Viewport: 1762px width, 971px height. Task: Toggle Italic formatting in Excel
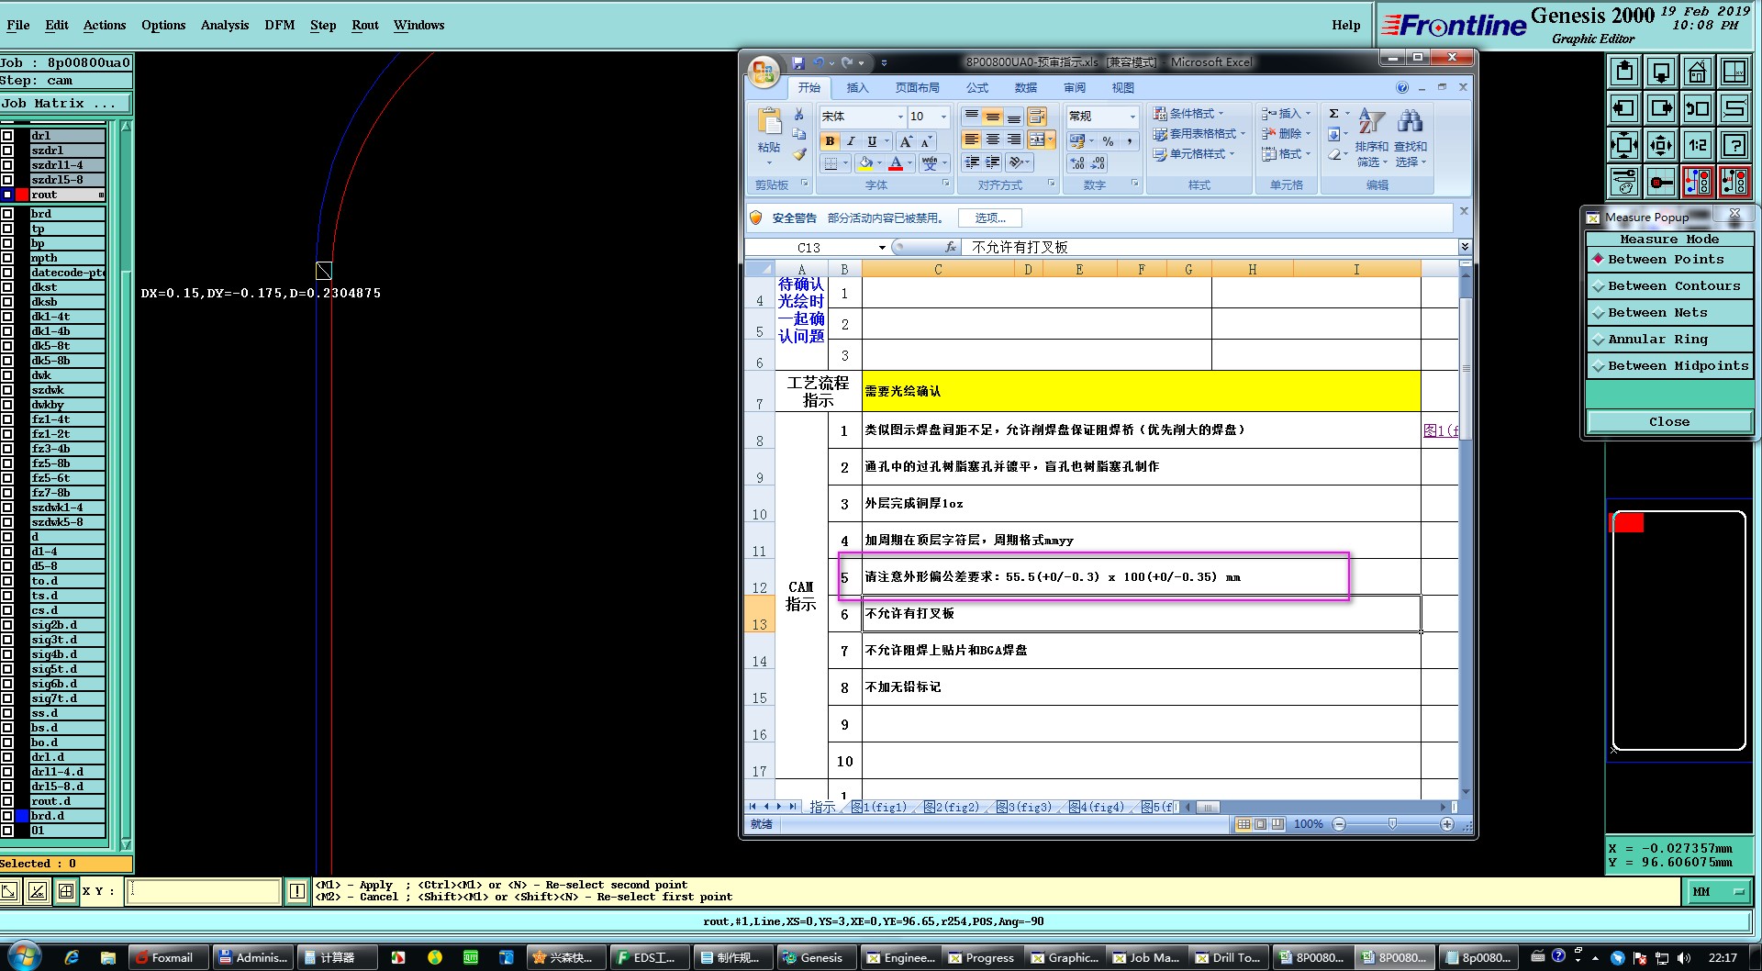[x=851, y=141]
